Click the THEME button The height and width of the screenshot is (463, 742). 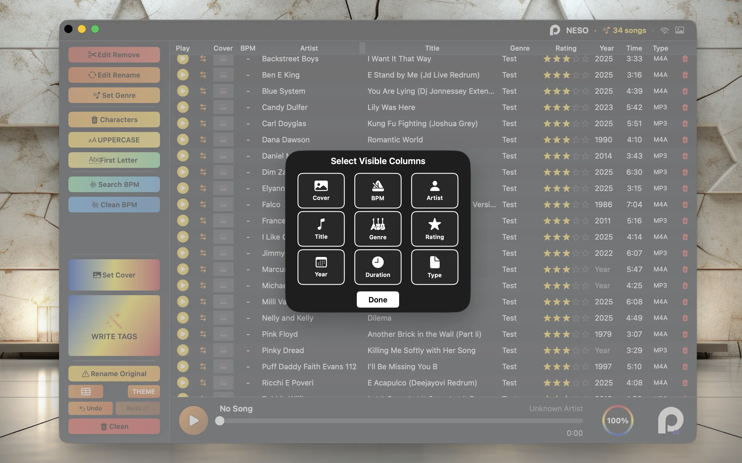tap(143, 391)
